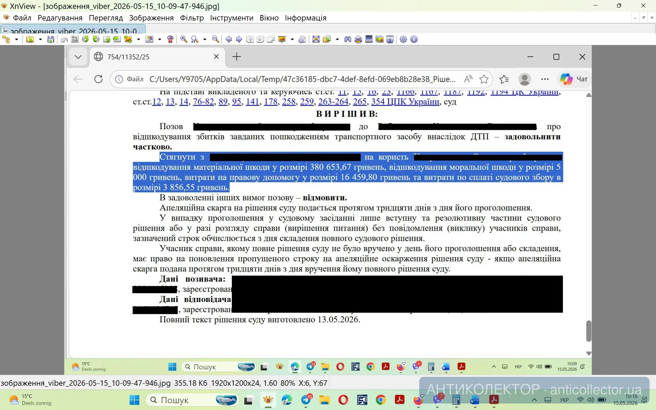
Task: Expand the color adjustment dropdown arrow
Action: point(160,39)
